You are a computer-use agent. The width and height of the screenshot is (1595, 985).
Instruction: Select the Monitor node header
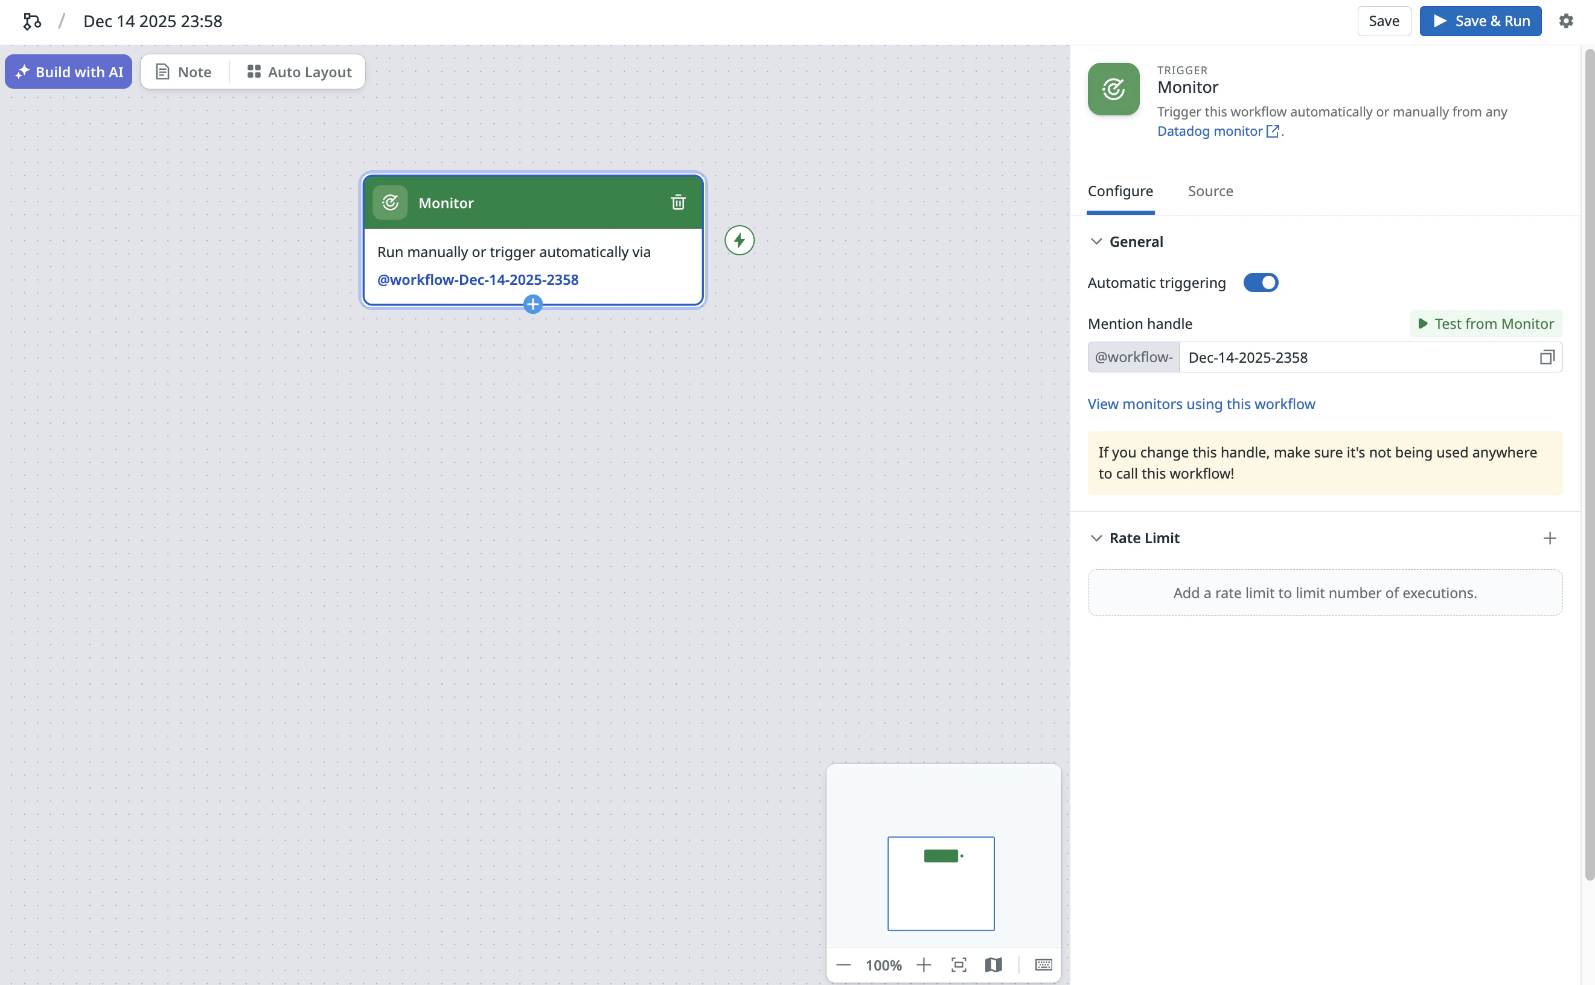coord(532,203)
